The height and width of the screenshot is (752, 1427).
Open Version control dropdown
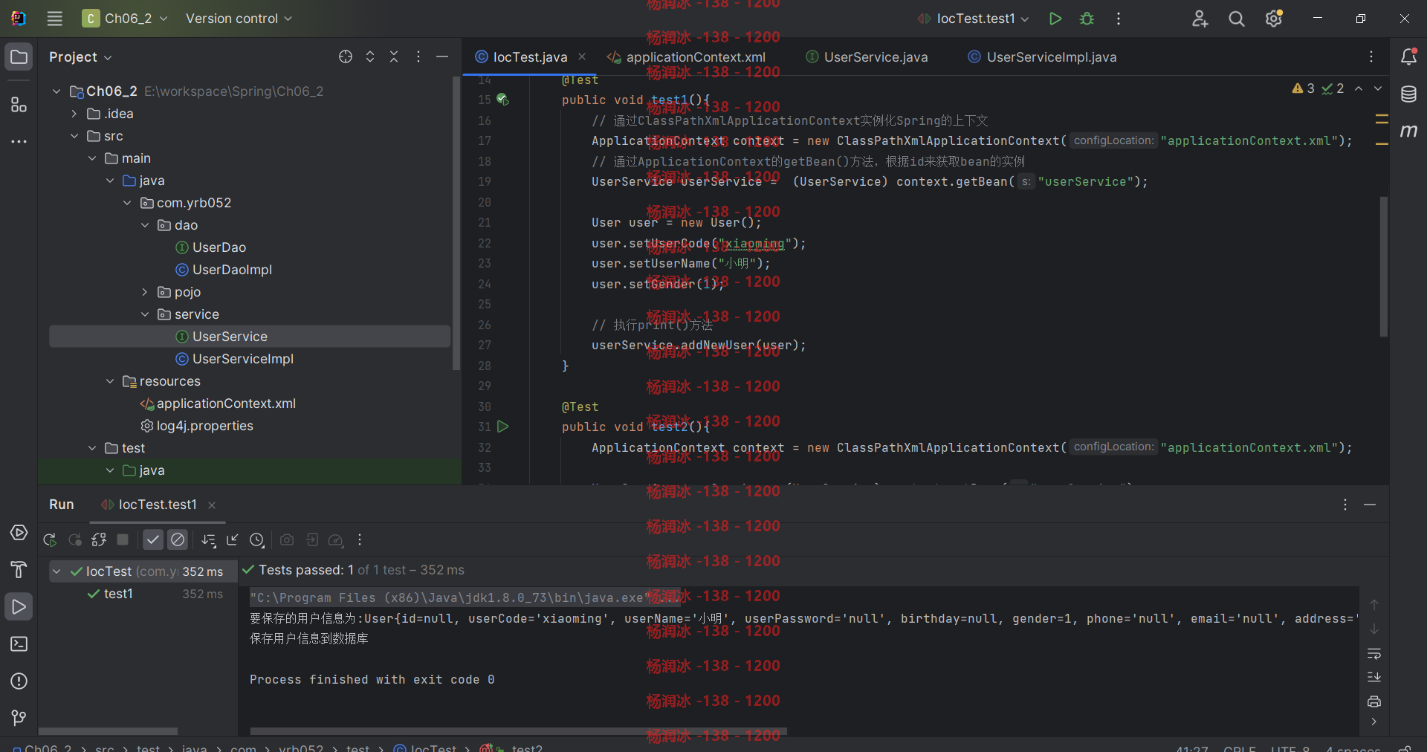click(x=239, y=19)
